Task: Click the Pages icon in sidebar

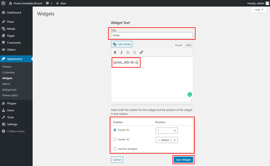Action: pyautogui.click(x=3, y=36)
